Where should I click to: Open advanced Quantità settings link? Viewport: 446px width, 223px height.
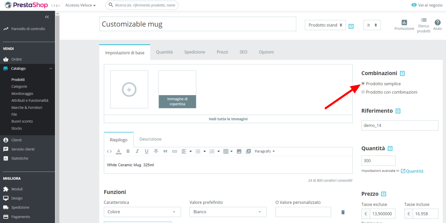(x=412, y=171)
